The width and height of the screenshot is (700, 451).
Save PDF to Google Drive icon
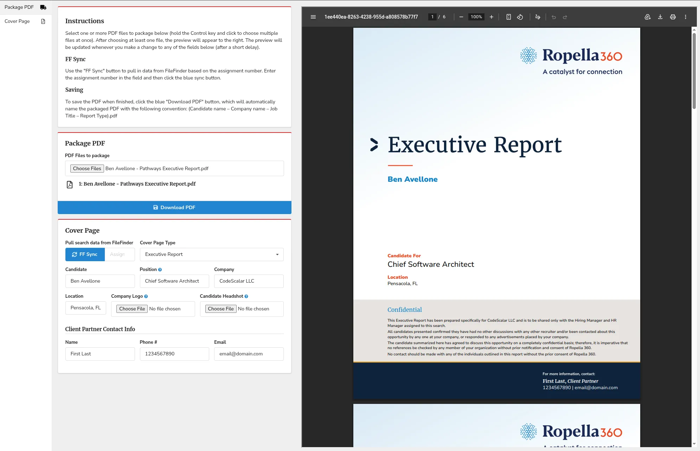click(x=648, y=17)
